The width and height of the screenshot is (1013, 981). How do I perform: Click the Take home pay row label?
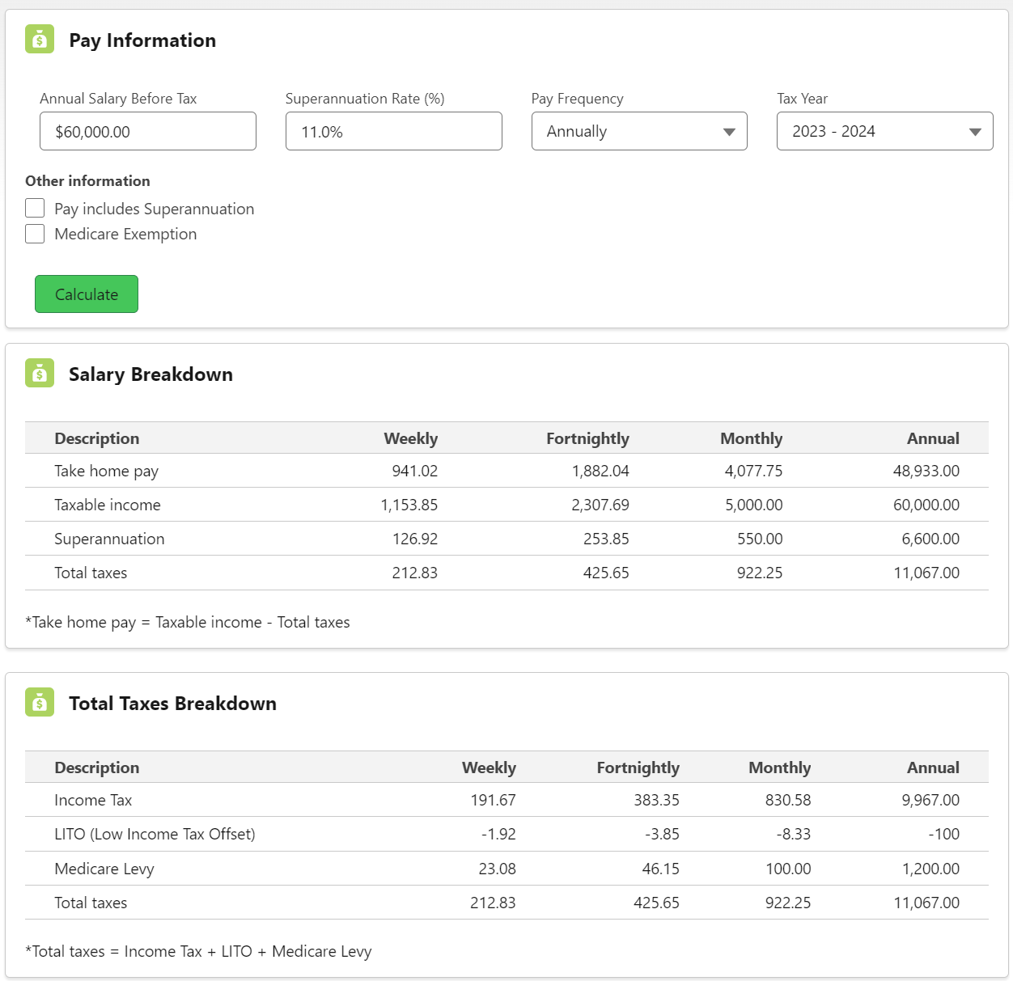107,471
